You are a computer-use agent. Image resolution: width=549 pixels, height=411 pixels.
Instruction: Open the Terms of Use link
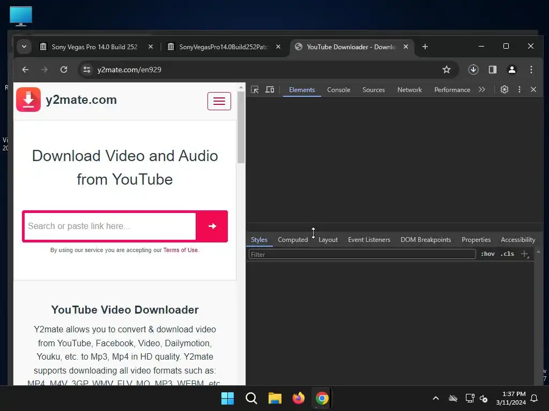pyautogui.click(x=180, y=250)
